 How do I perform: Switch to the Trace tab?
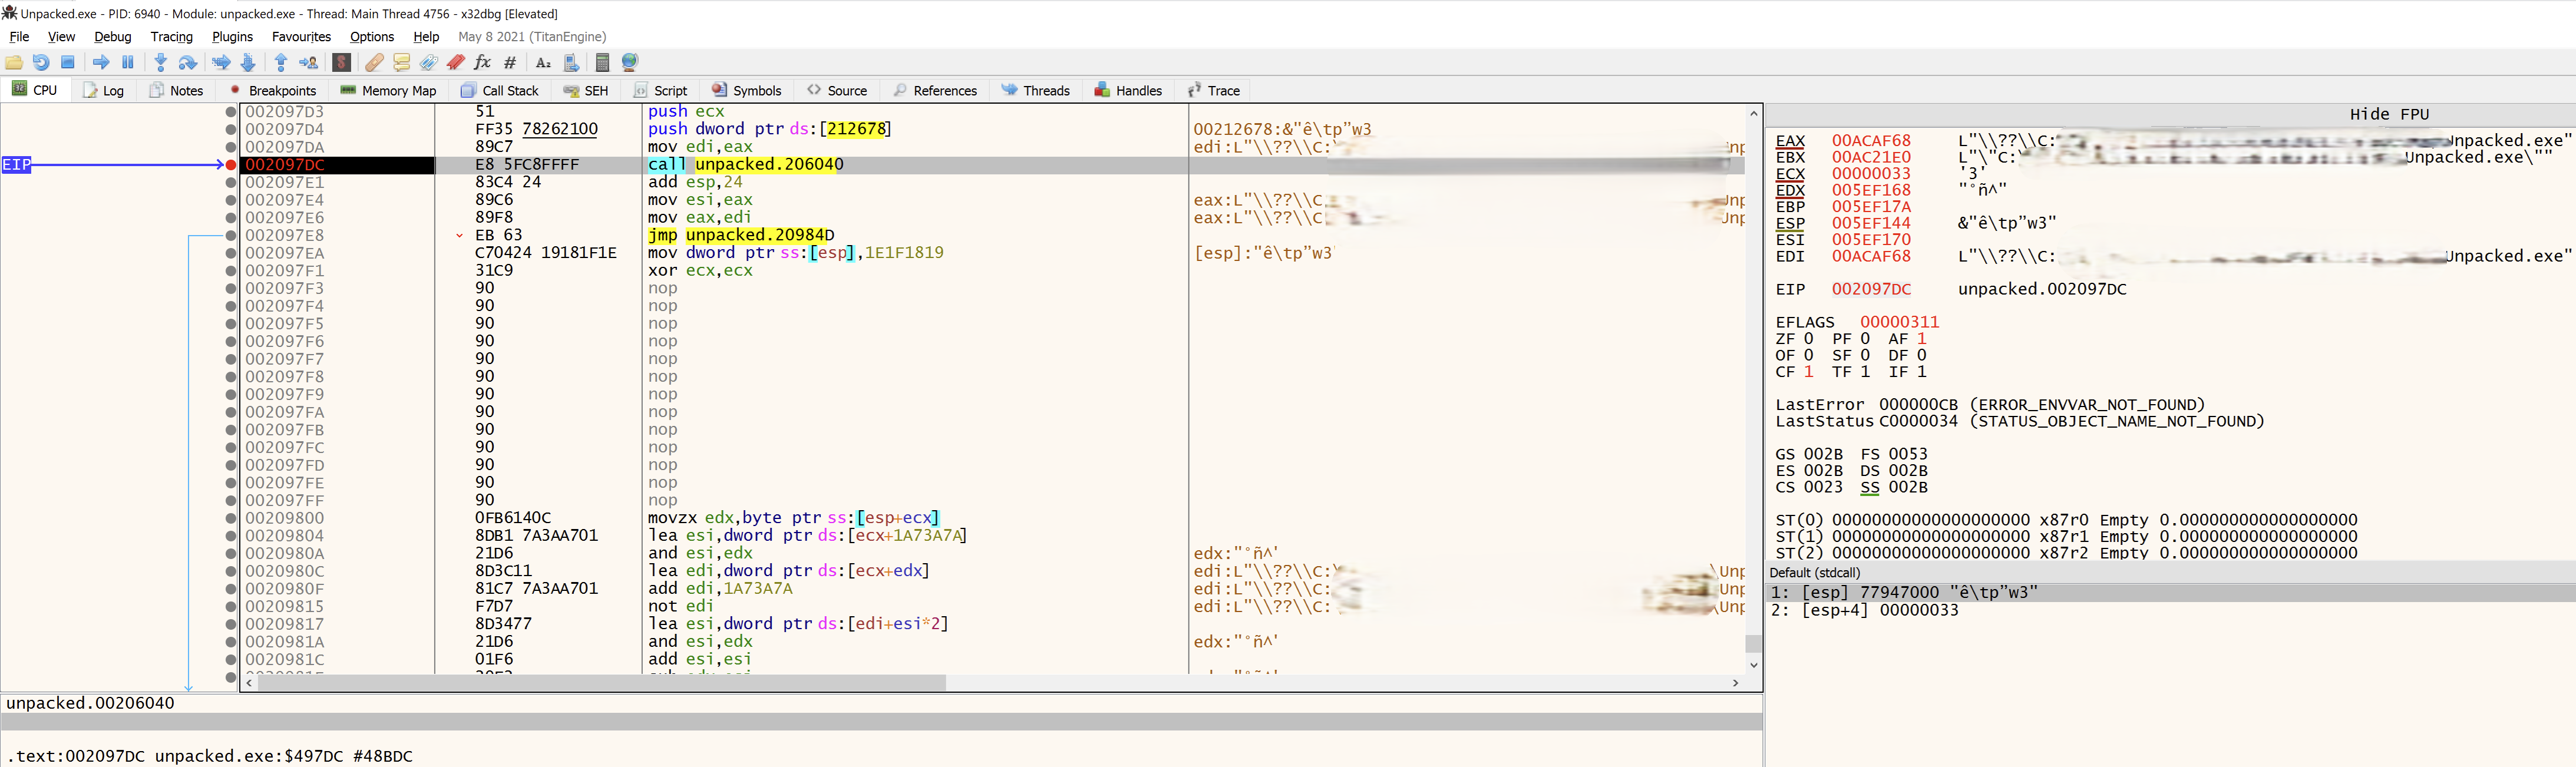click(1213, 90)
